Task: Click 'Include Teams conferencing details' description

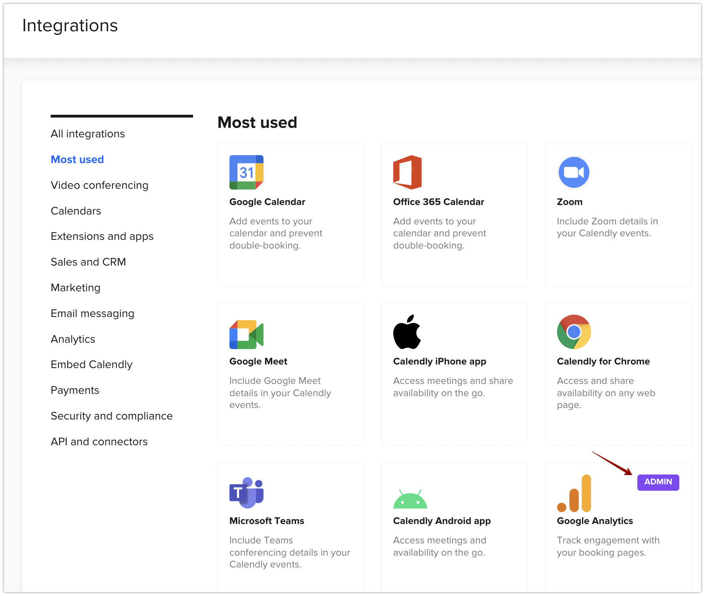Action: [290, 552]
